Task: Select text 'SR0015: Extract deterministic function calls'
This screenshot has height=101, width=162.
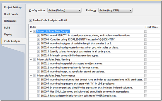Action: pos(65,95)
